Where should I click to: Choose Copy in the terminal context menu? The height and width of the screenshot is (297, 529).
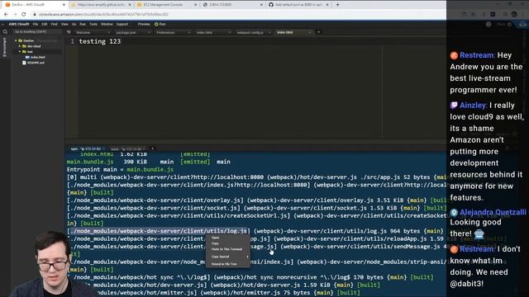click(x=228, y=243)
